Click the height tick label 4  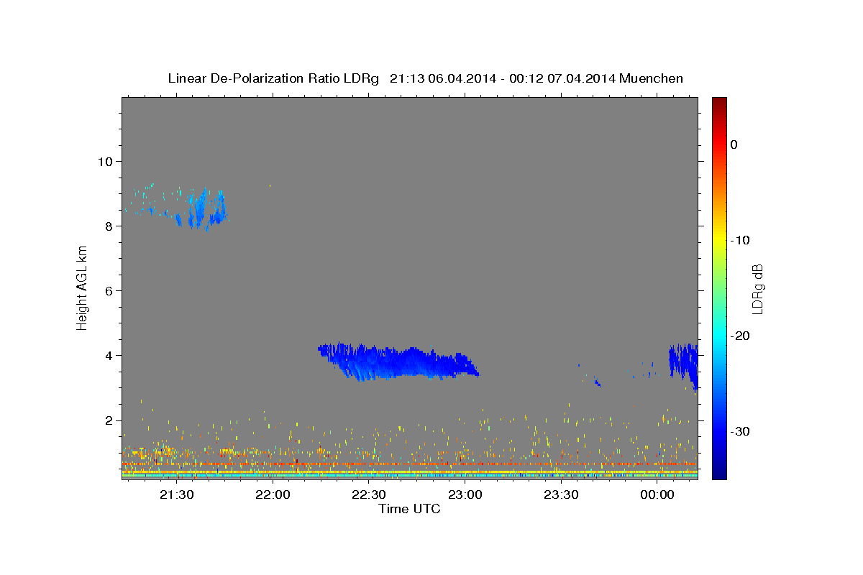pyautogui.click(x=107, y=355)
